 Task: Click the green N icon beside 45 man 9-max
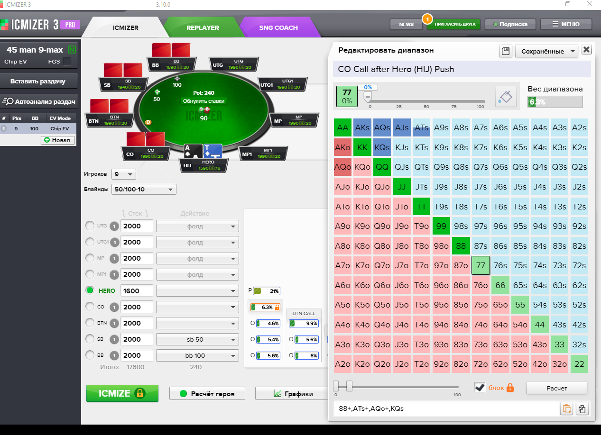[x=72, y=50]
